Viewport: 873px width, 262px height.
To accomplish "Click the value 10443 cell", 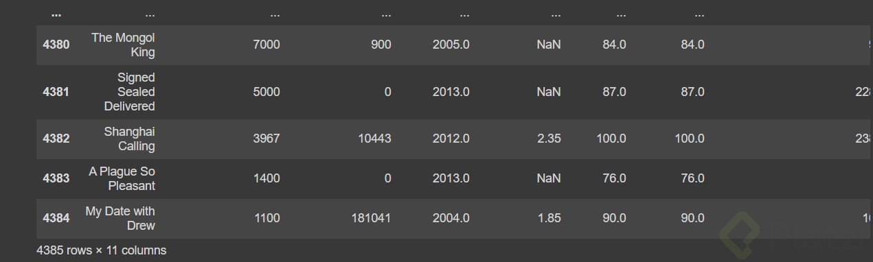I will 374,139.
